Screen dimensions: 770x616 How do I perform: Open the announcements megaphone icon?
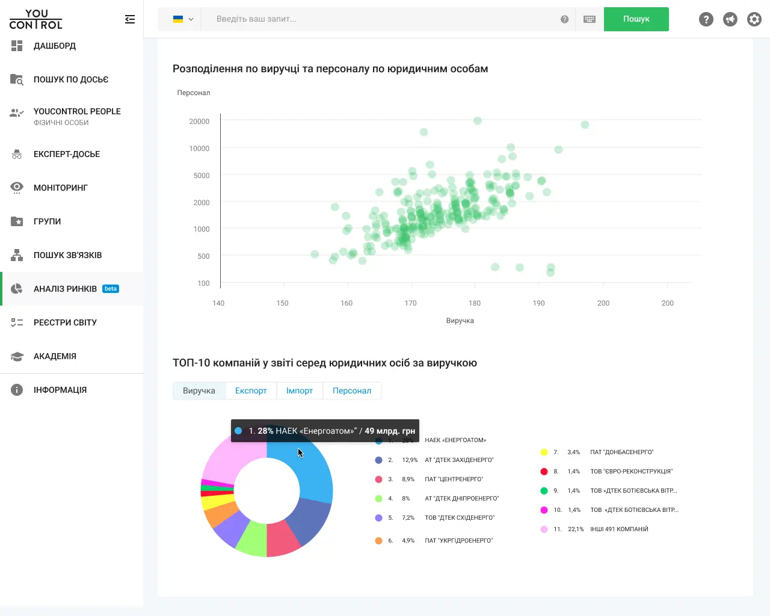[730, 19]
